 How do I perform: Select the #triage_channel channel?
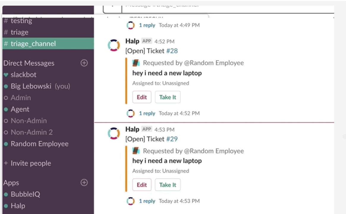[33, 44]
